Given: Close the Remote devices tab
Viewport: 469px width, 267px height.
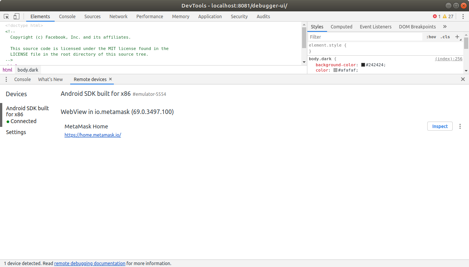Looking at the screenshot, I should (x=110, y=79).
